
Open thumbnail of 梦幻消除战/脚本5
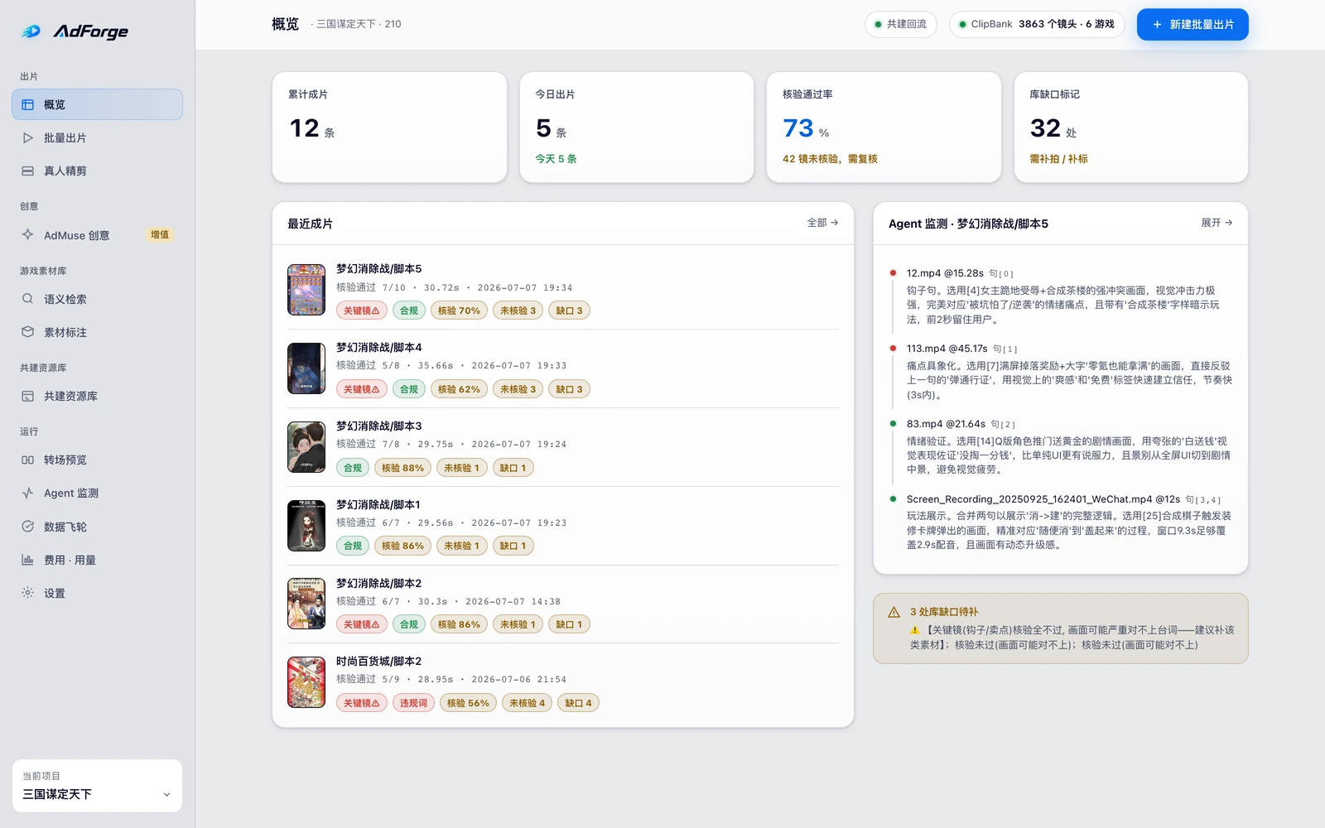click(306, 290)
